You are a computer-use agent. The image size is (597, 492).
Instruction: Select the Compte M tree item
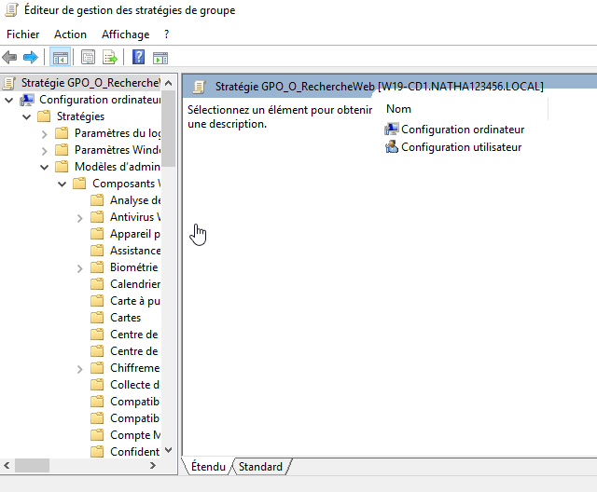click(x=135, y=434)
